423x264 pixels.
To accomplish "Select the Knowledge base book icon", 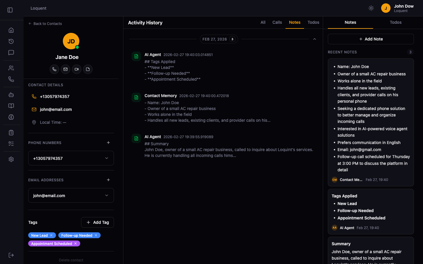I will 11,106.
